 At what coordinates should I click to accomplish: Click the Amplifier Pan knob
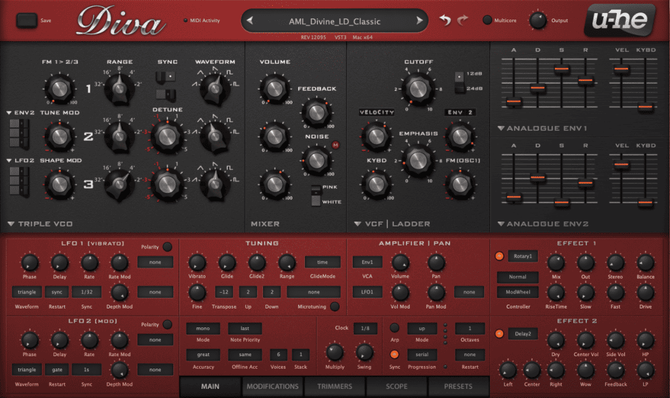(x=436, y=263)
